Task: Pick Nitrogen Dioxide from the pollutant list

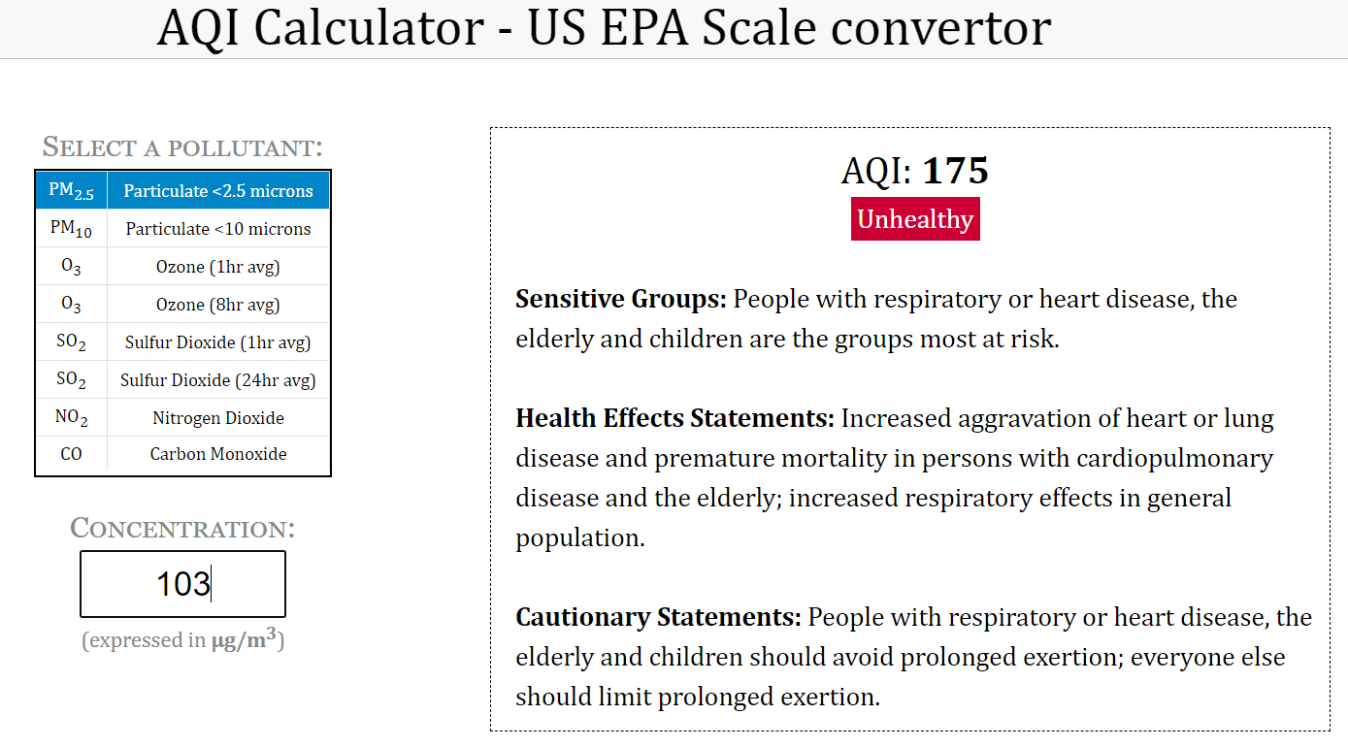Action: (218, 418)
